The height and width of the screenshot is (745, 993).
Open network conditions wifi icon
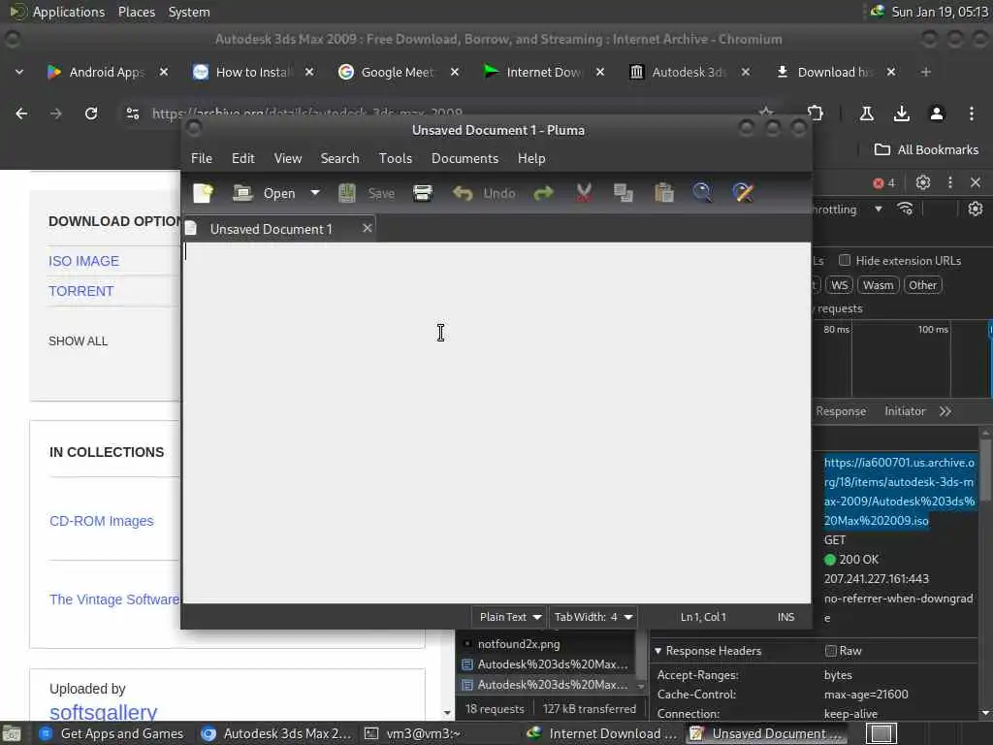coord(906,210)
